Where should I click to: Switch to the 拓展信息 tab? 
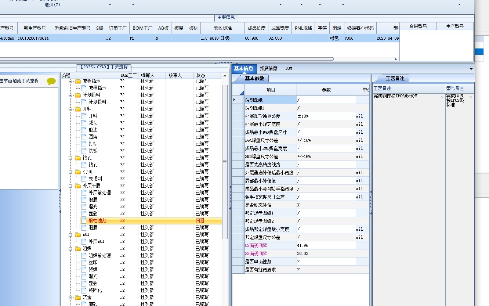coord(268,68)
